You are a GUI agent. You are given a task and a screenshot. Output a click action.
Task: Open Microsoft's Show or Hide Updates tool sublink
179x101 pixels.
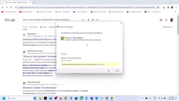[37, 73]
